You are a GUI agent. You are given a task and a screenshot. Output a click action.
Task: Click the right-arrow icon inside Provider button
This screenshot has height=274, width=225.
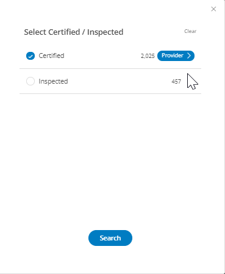click(189, 56)
